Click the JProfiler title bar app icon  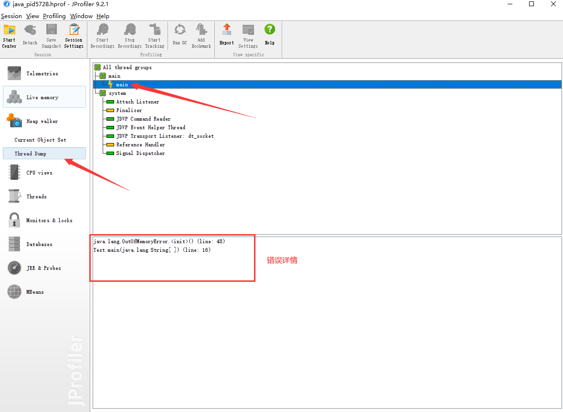[7, 4]
